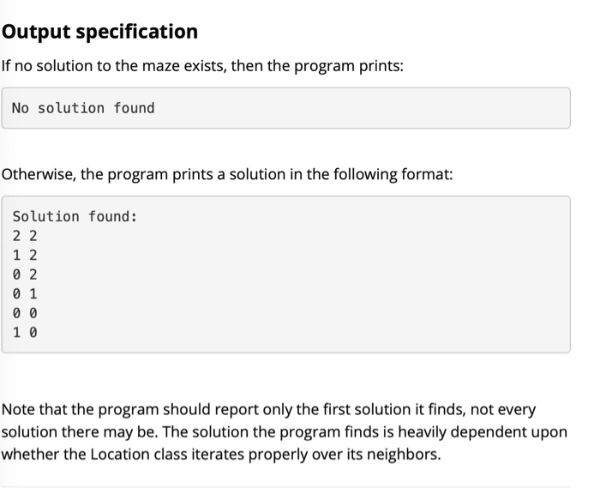Click the "Output specification" heading
The height and width of the screenshot is (488, 600).
[99, 32]
